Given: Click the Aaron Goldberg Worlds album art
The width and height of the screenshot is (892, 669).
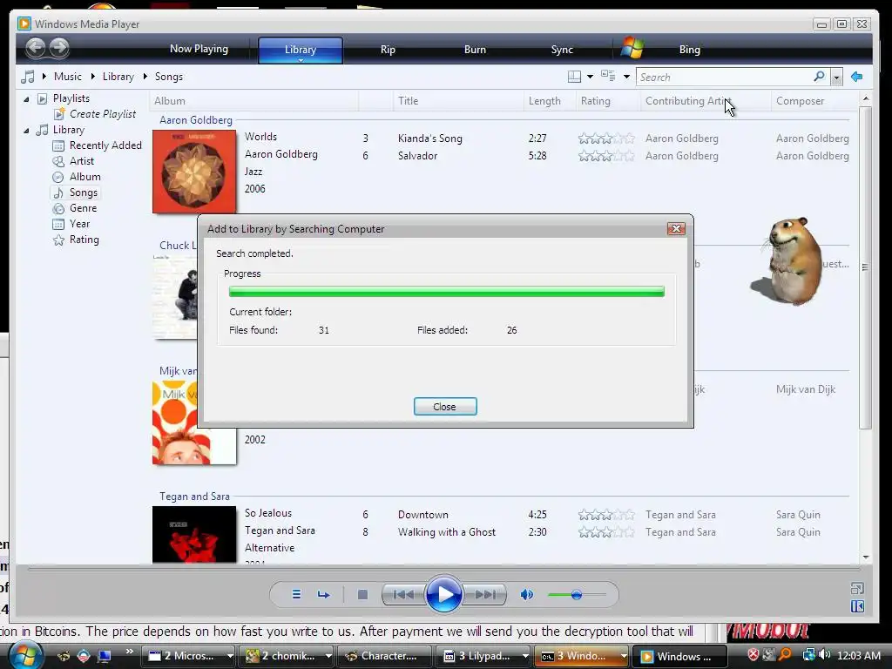Looking at the screenshot, I should tap(194, 172).
